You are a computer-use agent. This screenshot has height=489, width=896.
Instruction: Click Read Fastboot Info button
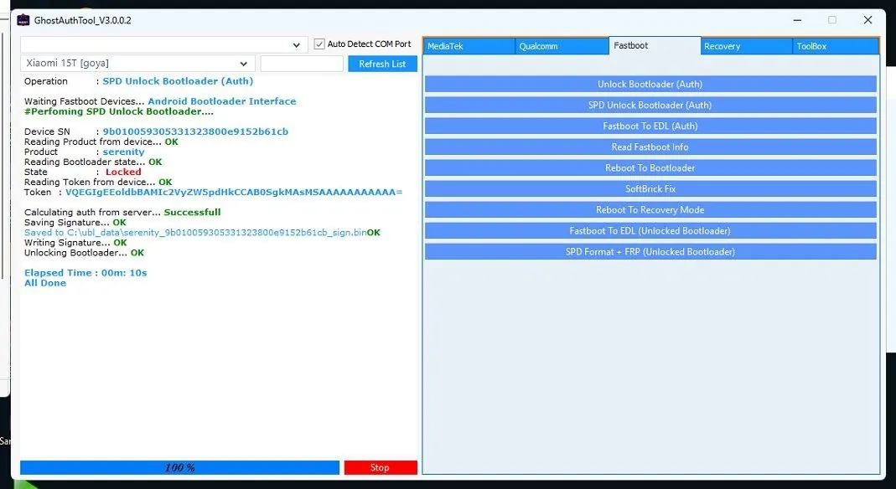point(650,147)
